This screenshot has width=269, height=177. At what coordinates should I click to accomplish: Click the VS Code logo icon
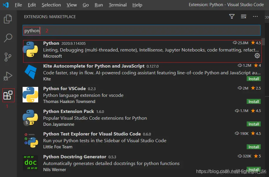pyautogui.click(x=6, y=5)
